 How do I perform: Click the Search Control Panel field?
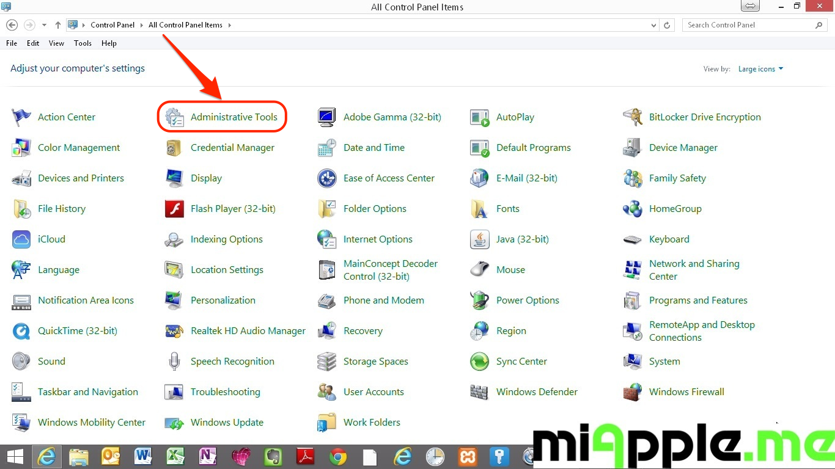[749, 25]
